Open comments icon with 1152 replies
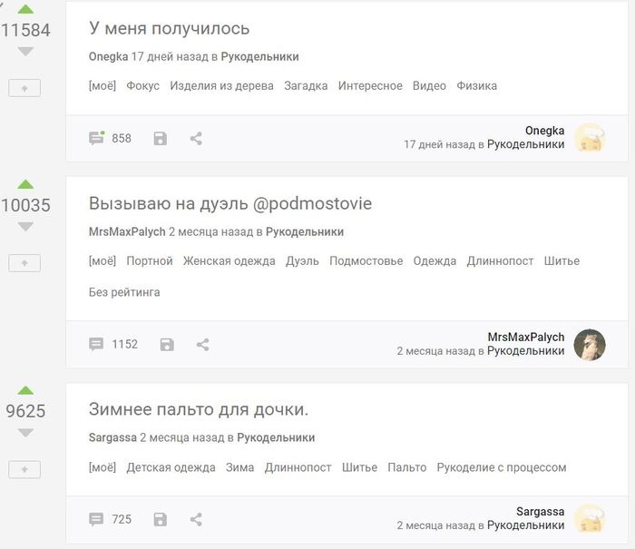The height and width of the screenshot is (549, 635). [96, 345]
